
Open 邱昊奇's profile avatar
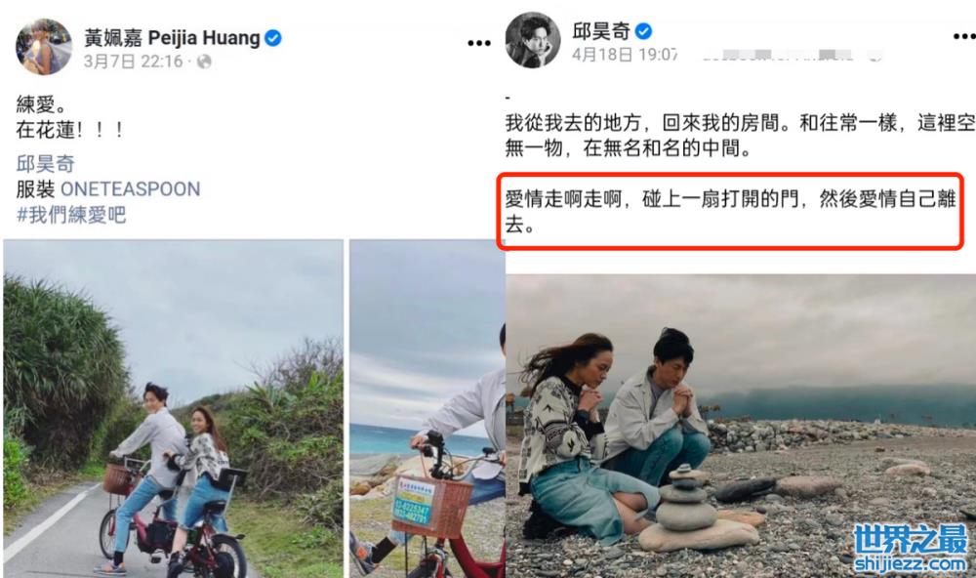533,40
